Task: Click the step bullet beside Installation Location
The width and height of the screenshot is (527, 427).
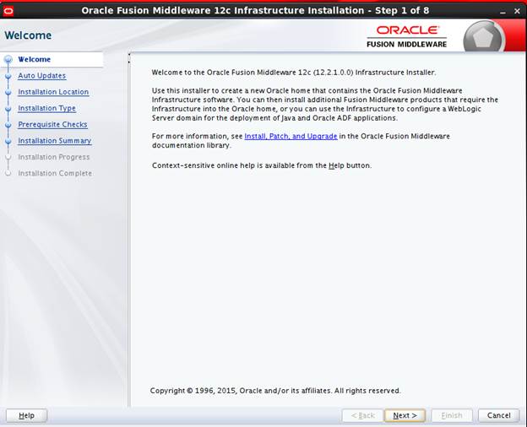Action: pyautogui.click(x=8, y=92)
